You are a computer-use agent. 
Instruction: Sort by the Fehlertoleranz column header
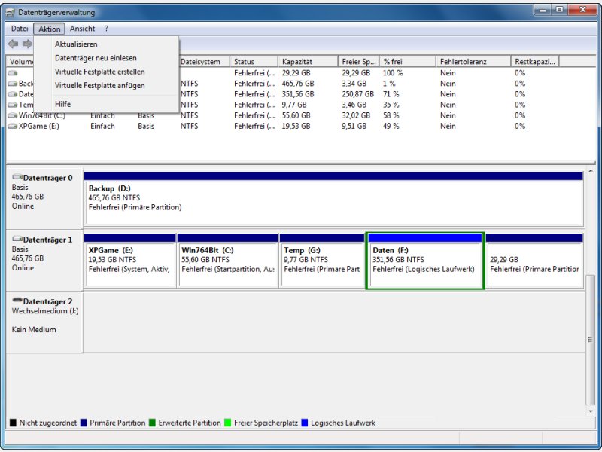(x=473, y=62)
